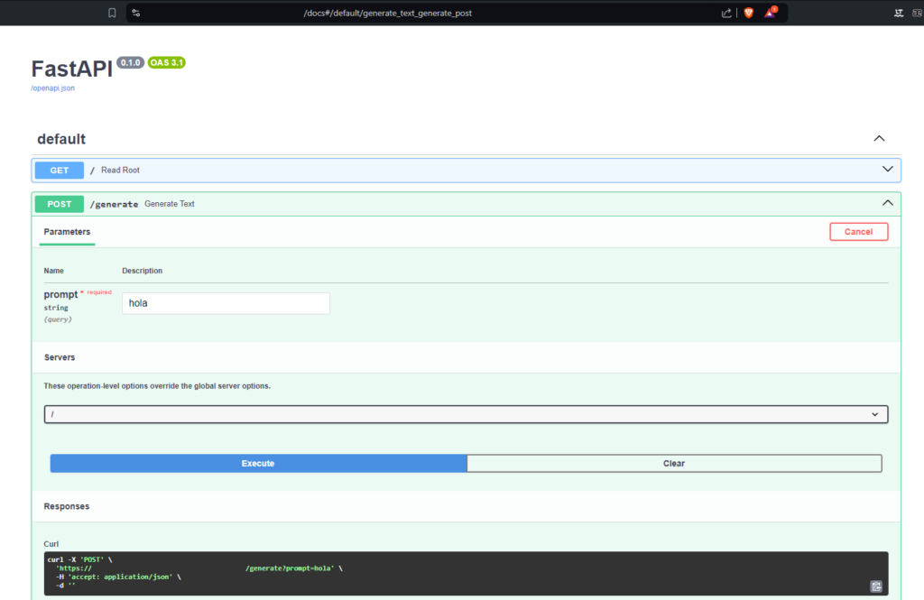Screen dimensions: 924x600
Task: Expand the GET Read Root endpoint
Action: click(887, 169)
